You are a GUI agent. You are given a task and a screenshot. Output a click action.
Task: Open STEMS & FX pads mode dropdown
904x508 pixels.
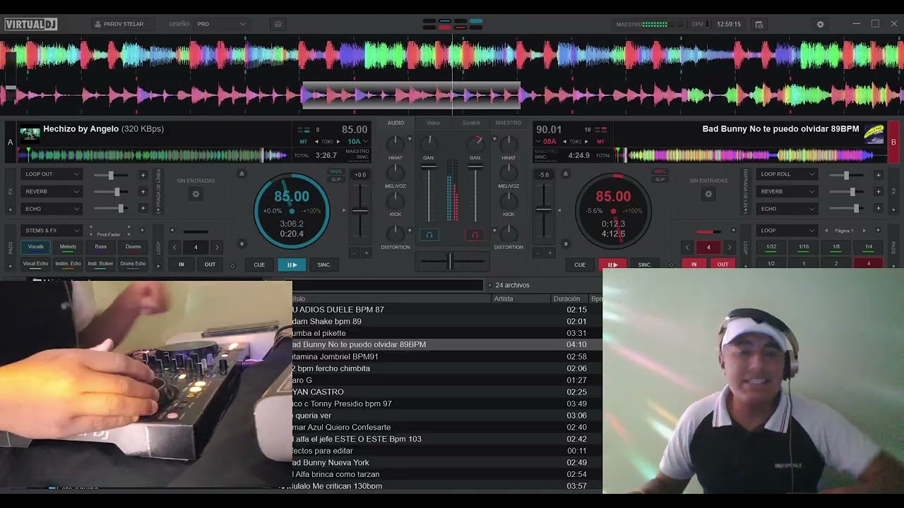pyautogui.click(x=52, y=231)
